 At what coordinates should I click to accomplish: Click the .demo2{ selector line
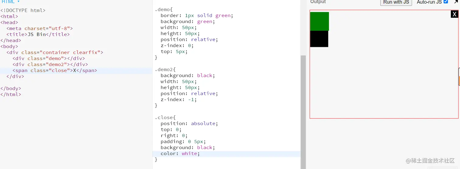(166, 69)
